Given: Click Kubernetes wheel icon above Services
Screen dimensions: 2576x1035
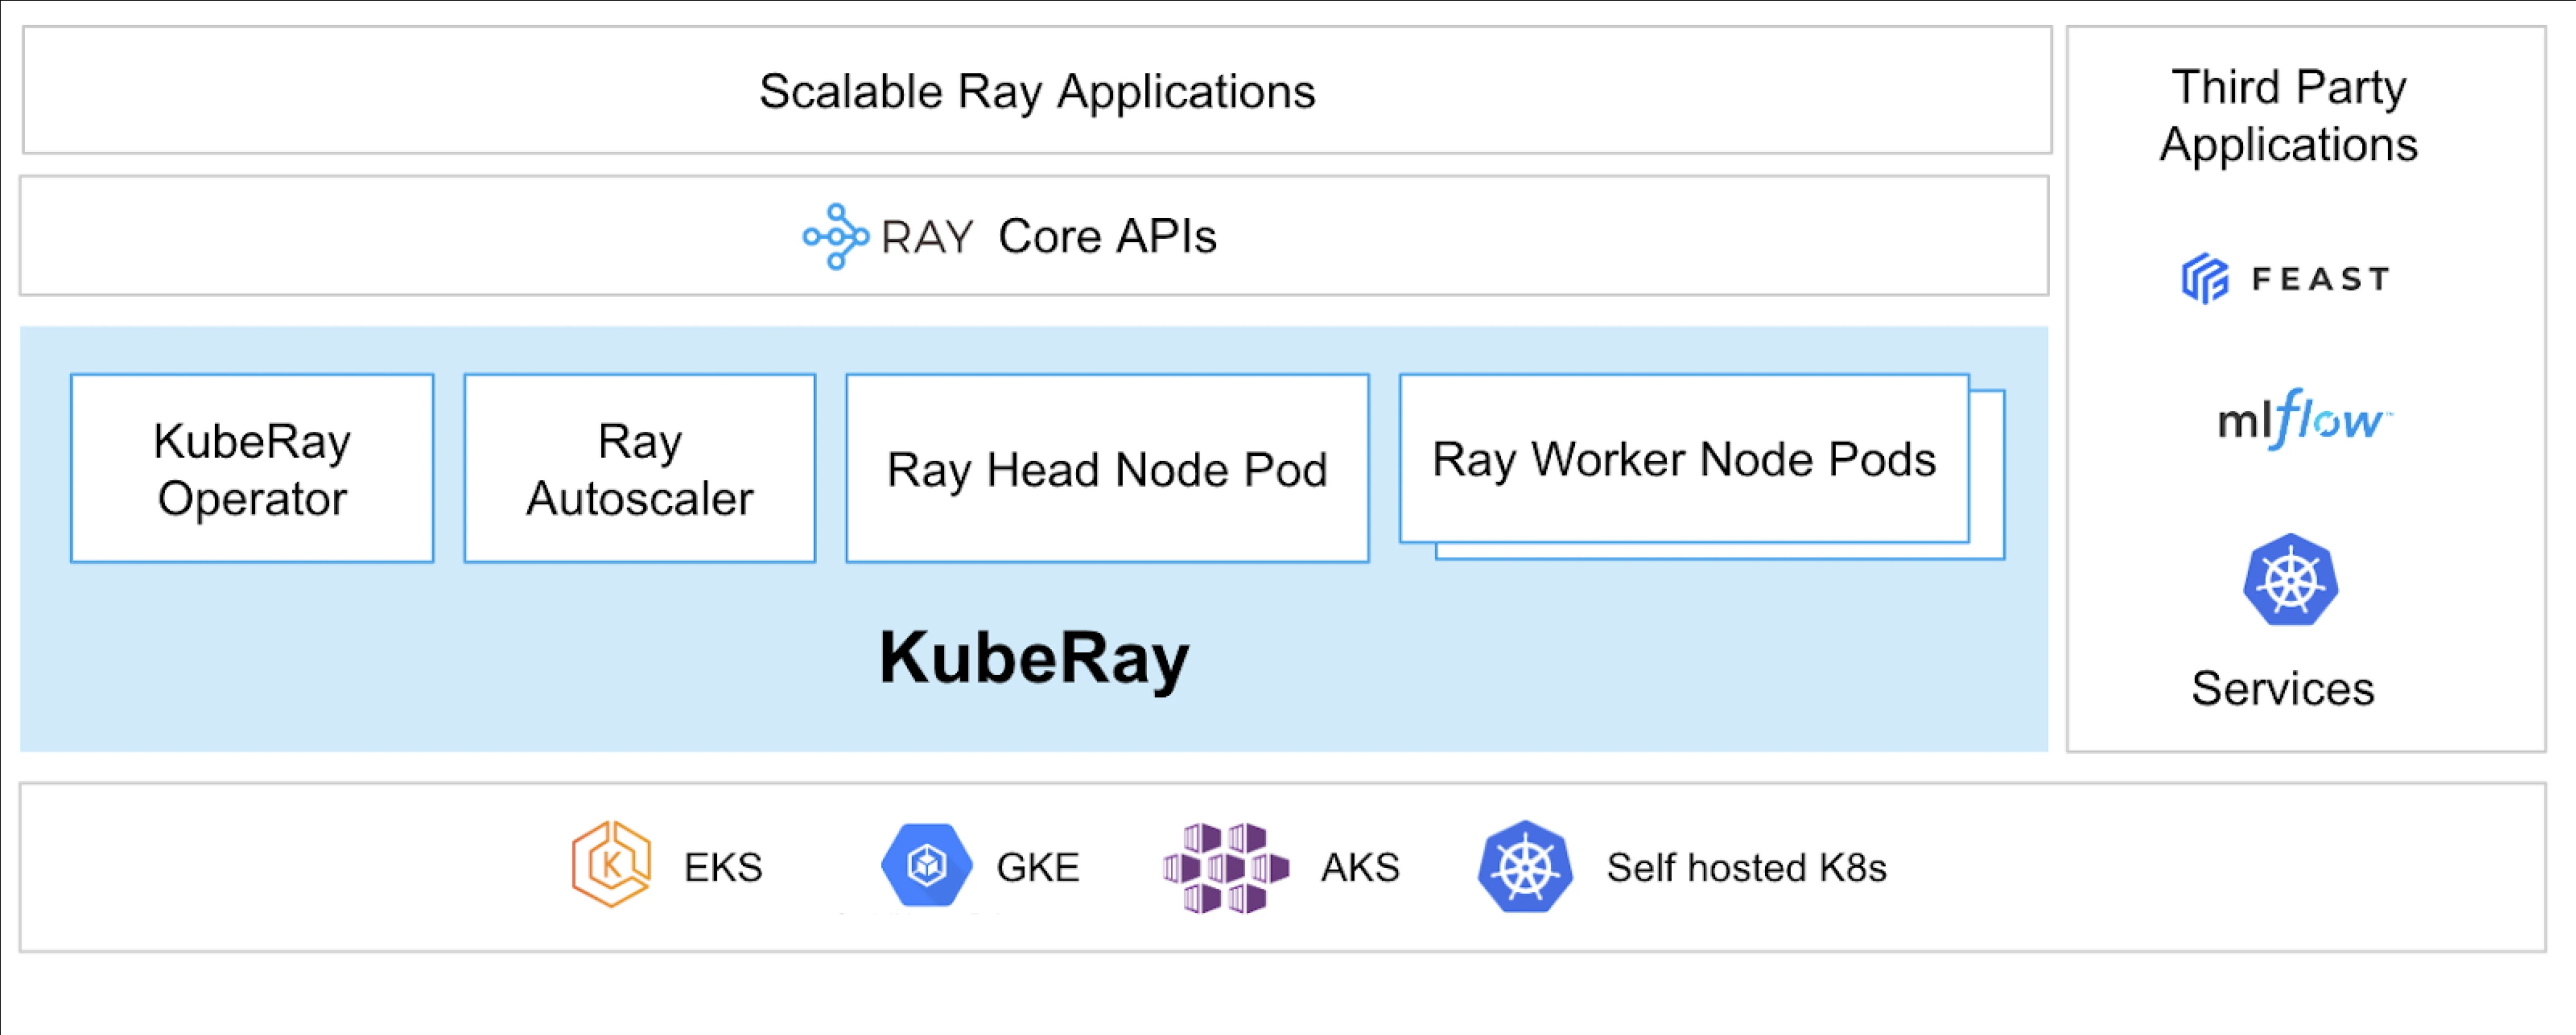Looking at the screenshot, I should tap(2290, 580).
